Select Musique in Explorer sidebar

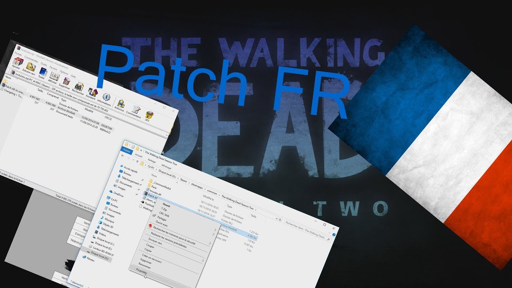pos(109,220)
